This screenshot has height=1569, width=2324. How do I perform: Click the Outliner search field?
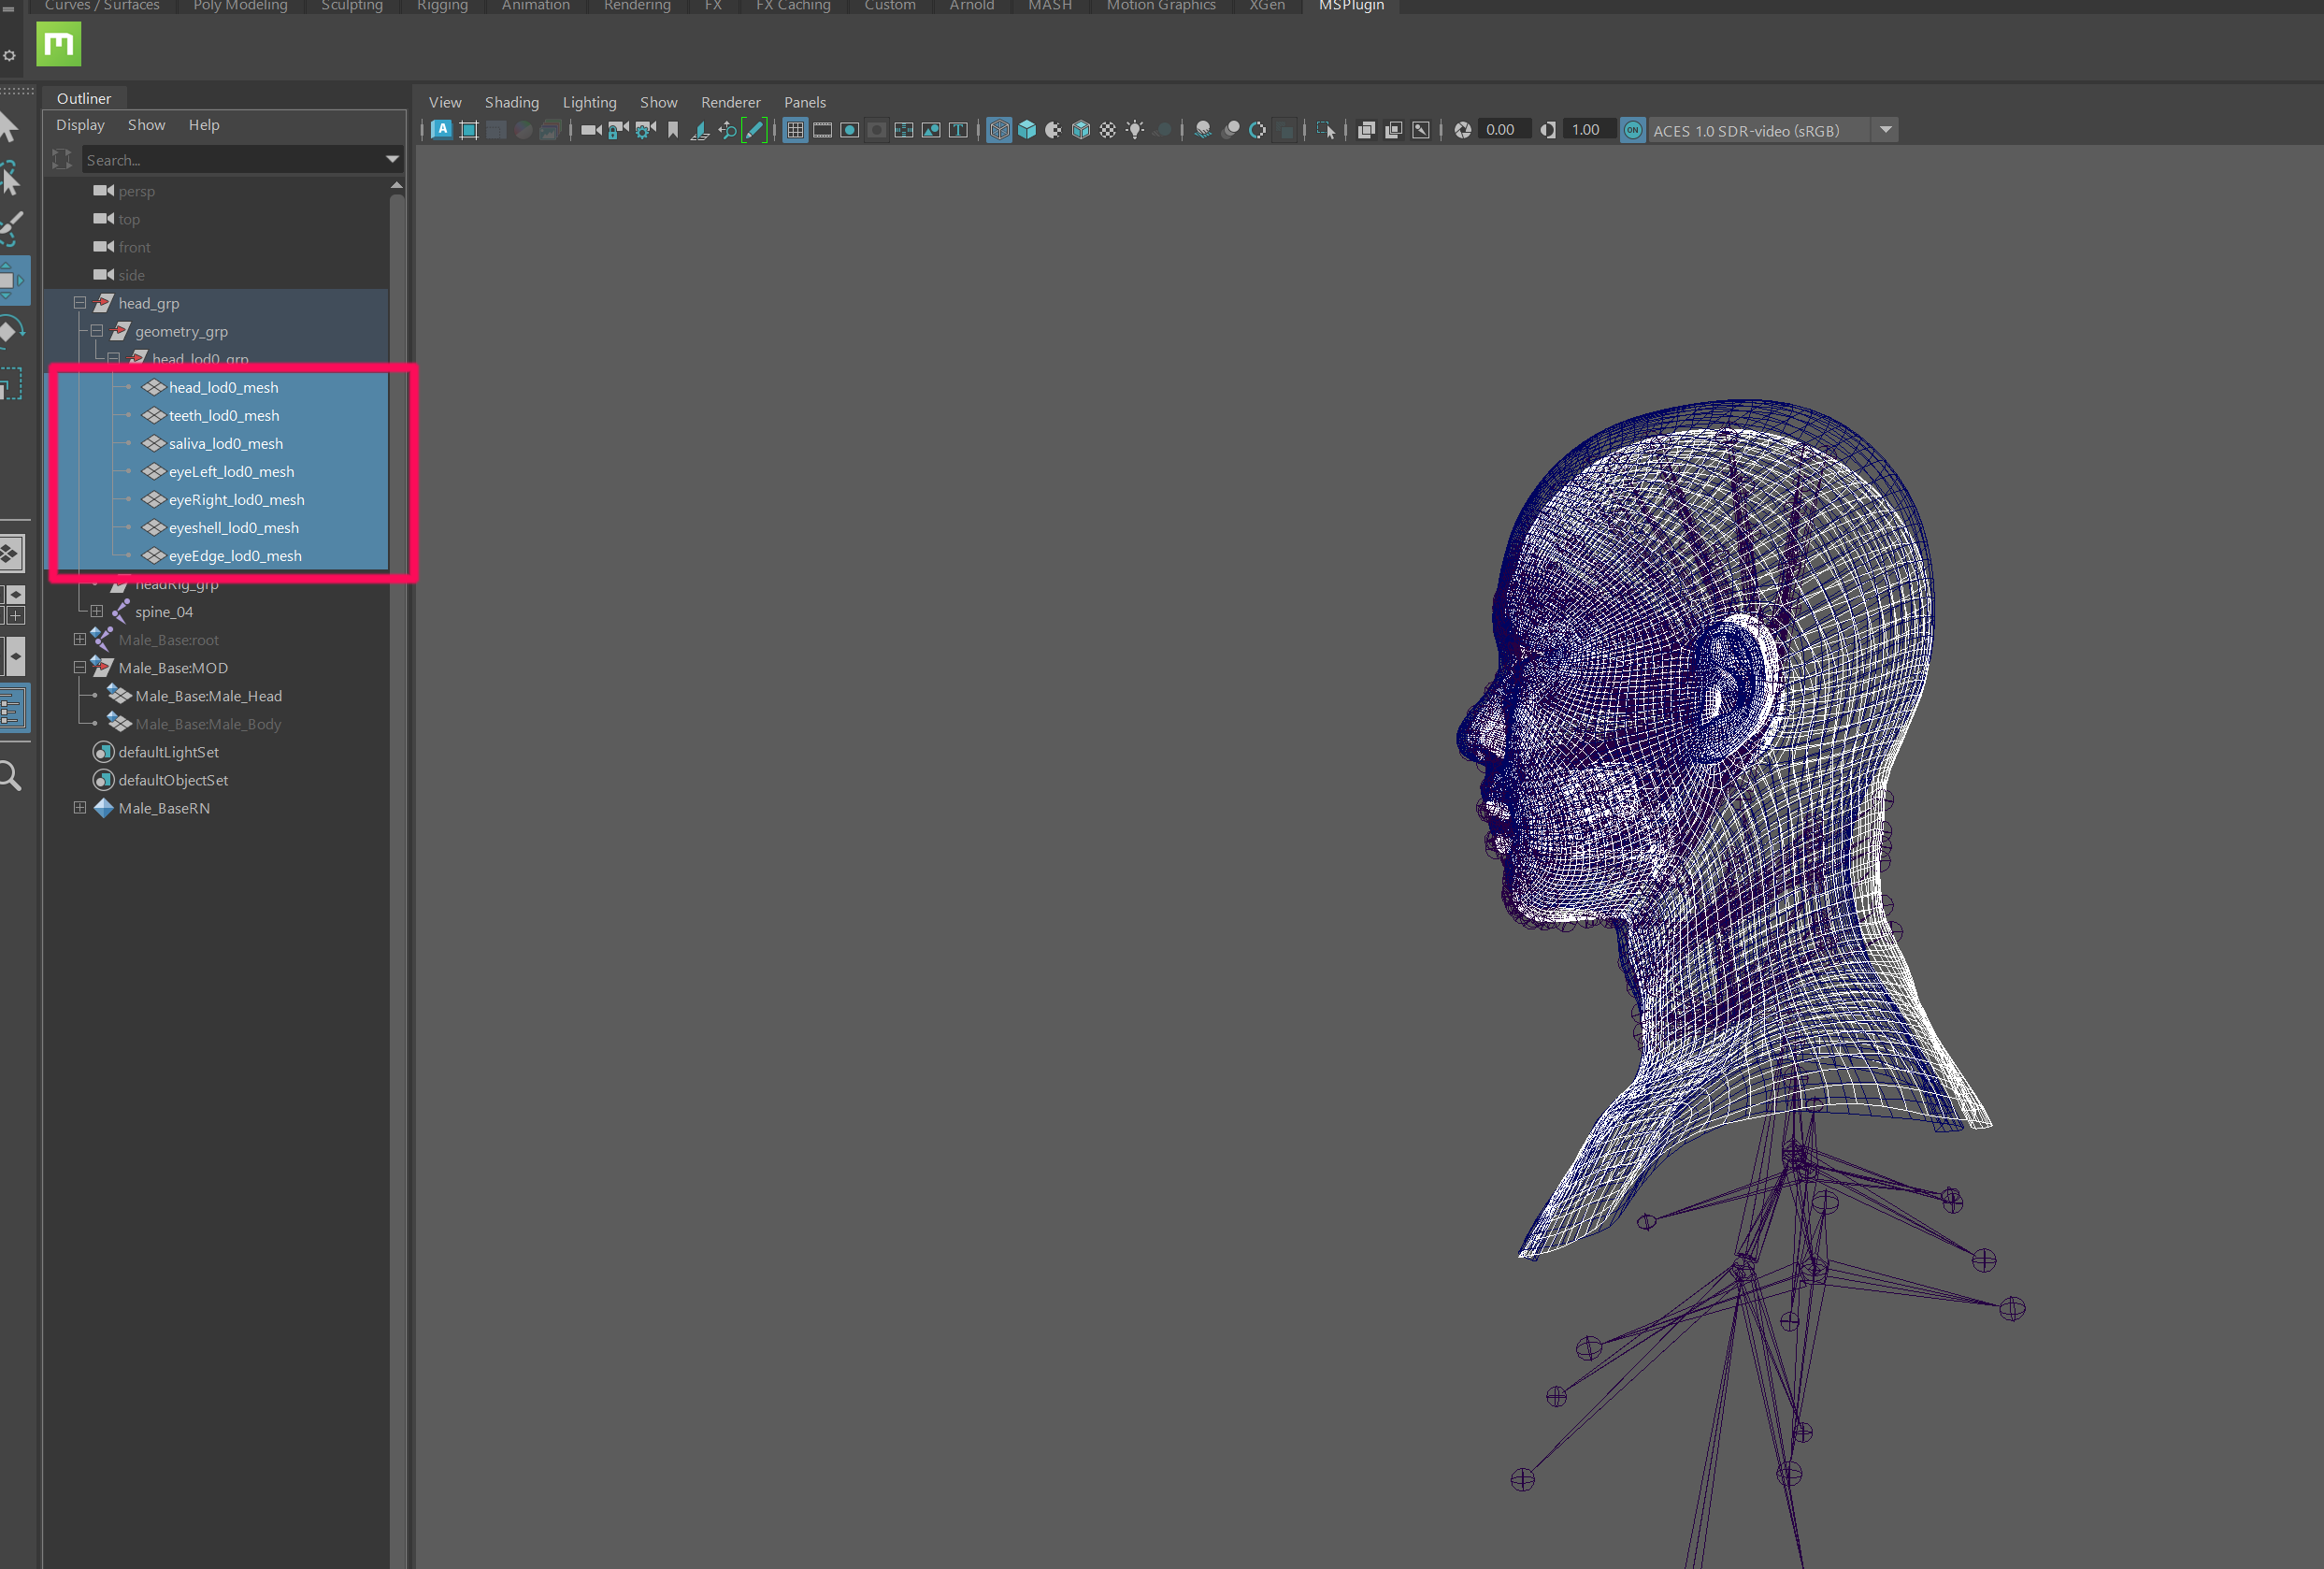coord(230,160)
